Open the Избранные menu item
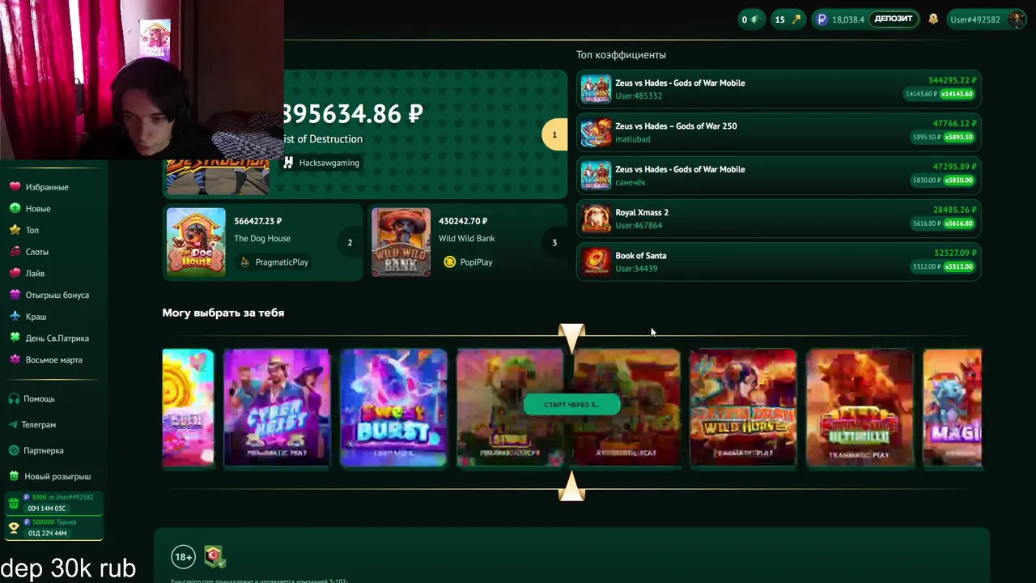The height and width of the screenshot is (583, 1036). [x=47, y=187]
